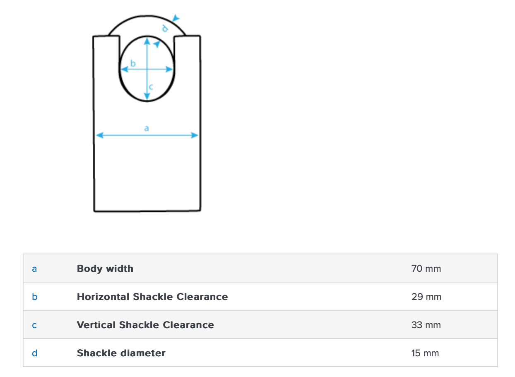Click the bottom arrowhead of the vertical clearance arrow
515x377 pixels.
pyautogui.click(x=147, y=97)
